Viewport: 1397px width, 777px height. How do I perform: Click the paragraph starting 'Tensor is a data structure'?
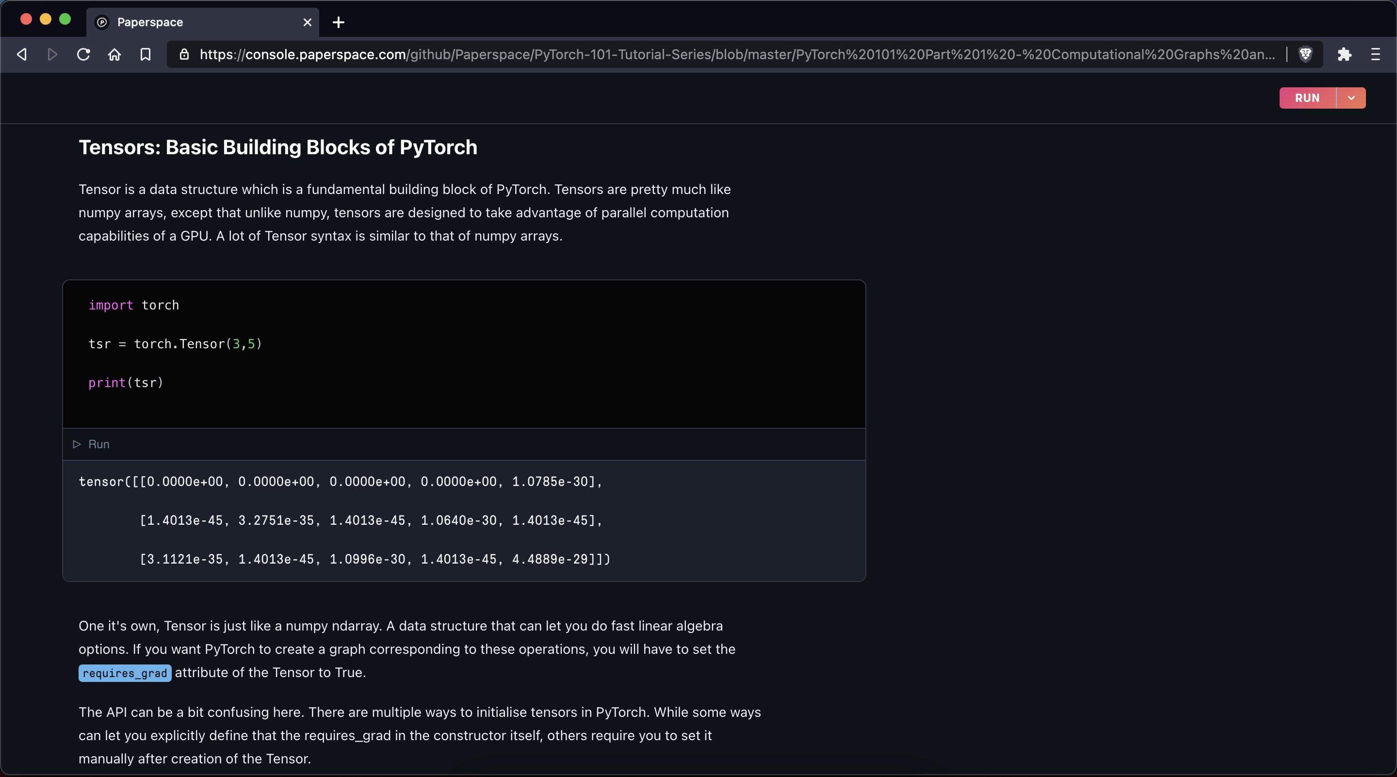[x=405, y=212]
